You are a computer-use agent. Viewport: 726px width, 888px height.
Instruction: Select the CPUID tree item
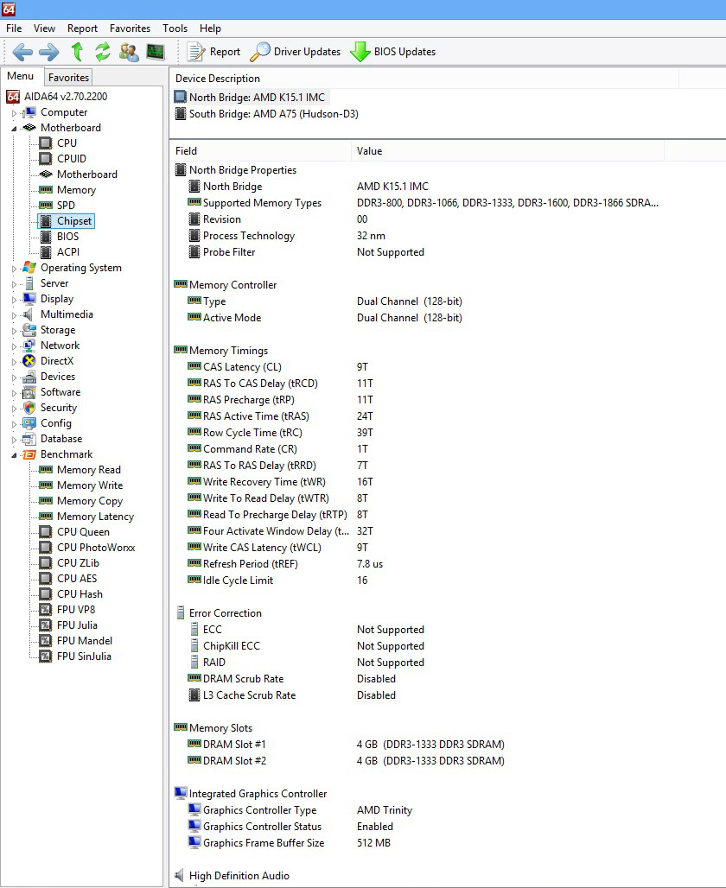point(72,159)
